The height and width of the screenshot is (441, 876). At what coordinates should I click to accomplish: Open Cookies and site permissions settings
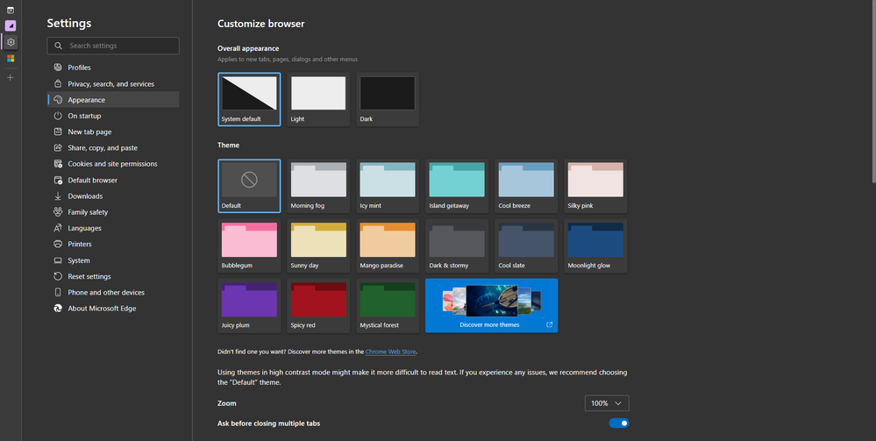113,164
